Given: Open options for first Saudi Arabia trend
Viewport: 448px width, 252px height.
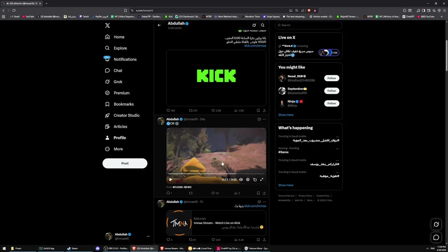Looking at the screenshot, I should pos(337,136).
